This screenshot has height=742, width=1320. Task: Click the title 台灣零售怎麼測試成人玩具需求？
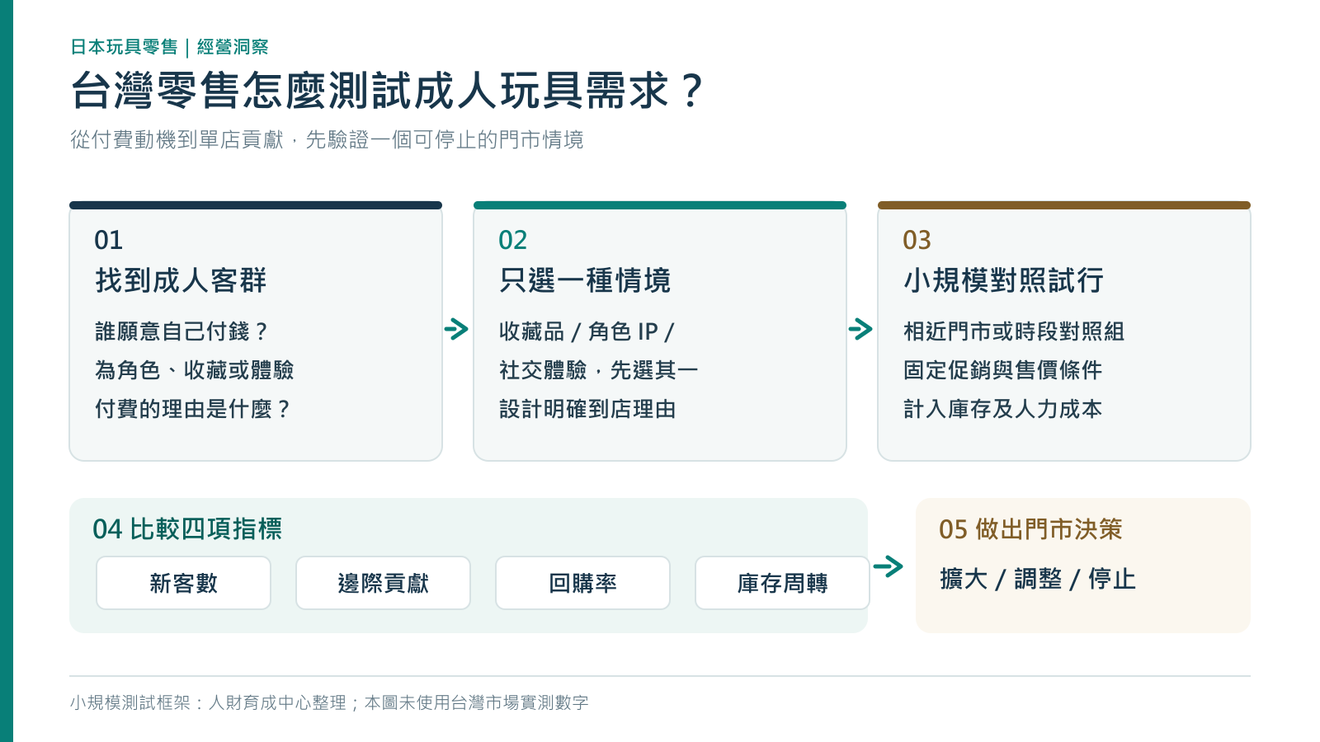pos(388,91)
